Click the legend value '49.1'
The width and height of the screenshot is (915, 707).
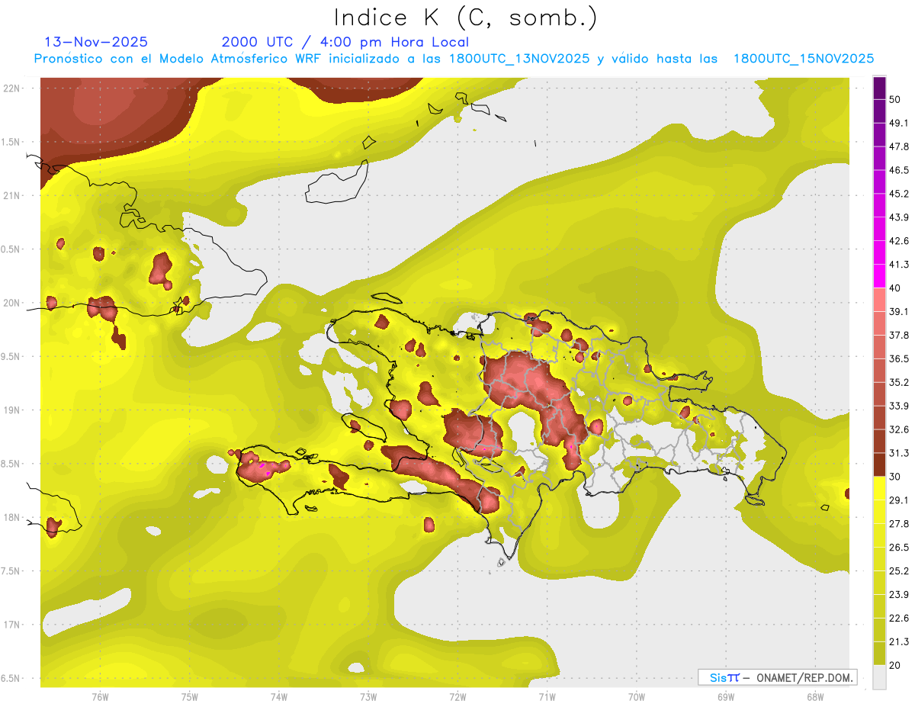899,123
